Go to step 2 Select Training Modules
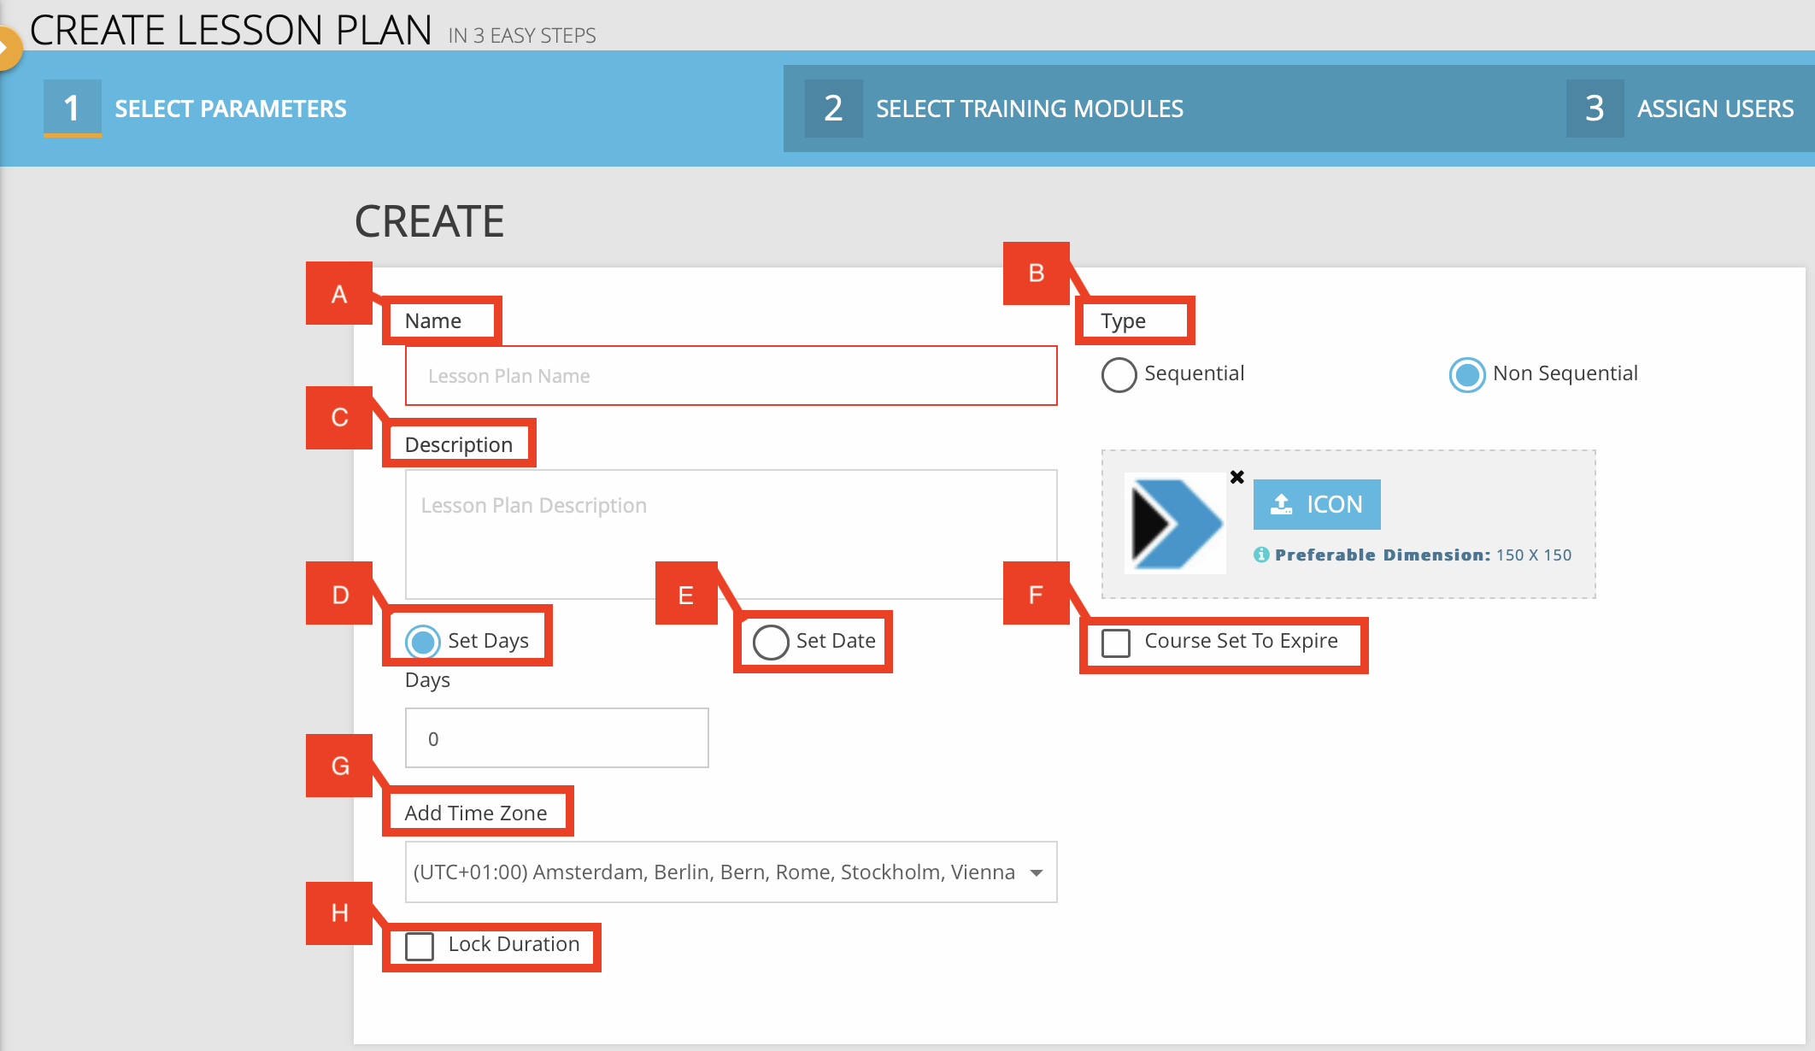Screen dimensions: 1815x1051 click(x=995, y=109)
